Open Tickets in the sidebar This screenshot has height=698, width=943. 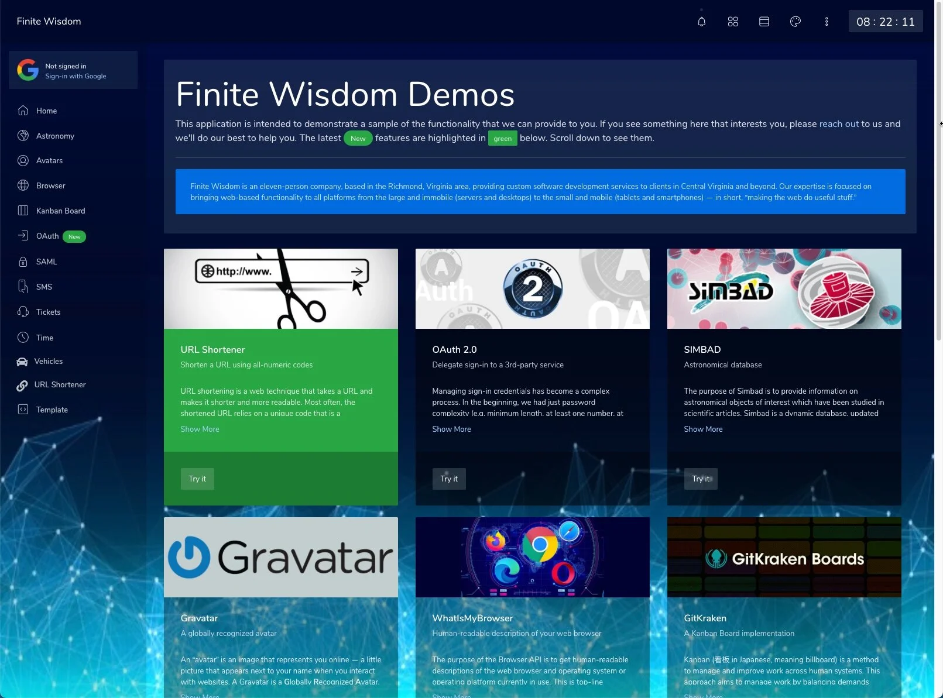pyautogui.click(x=73, y=312)
